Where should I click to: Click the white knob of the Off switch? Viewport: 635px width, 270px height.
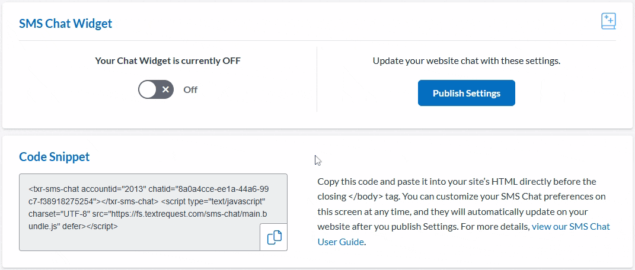148,90
